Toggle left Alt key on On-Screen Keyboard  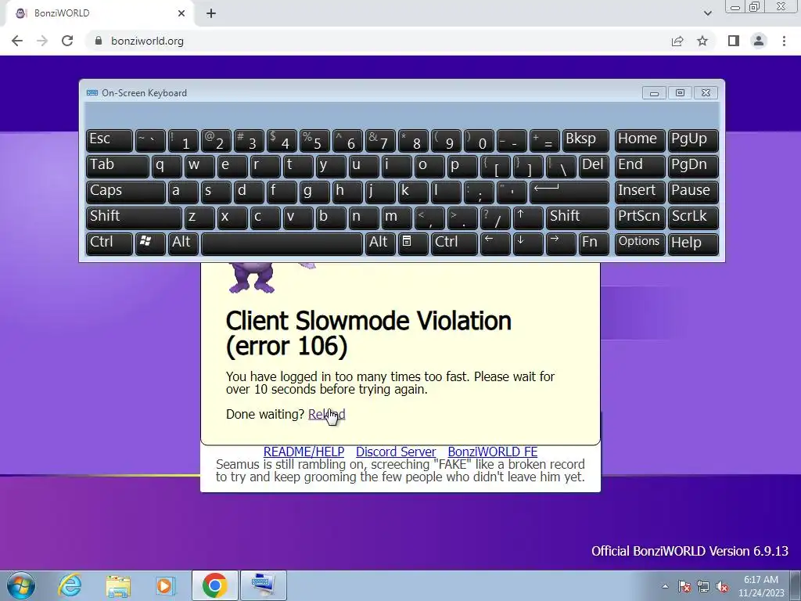[183, 243]
